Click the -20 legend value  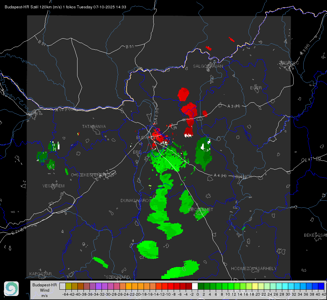(137, 294)
